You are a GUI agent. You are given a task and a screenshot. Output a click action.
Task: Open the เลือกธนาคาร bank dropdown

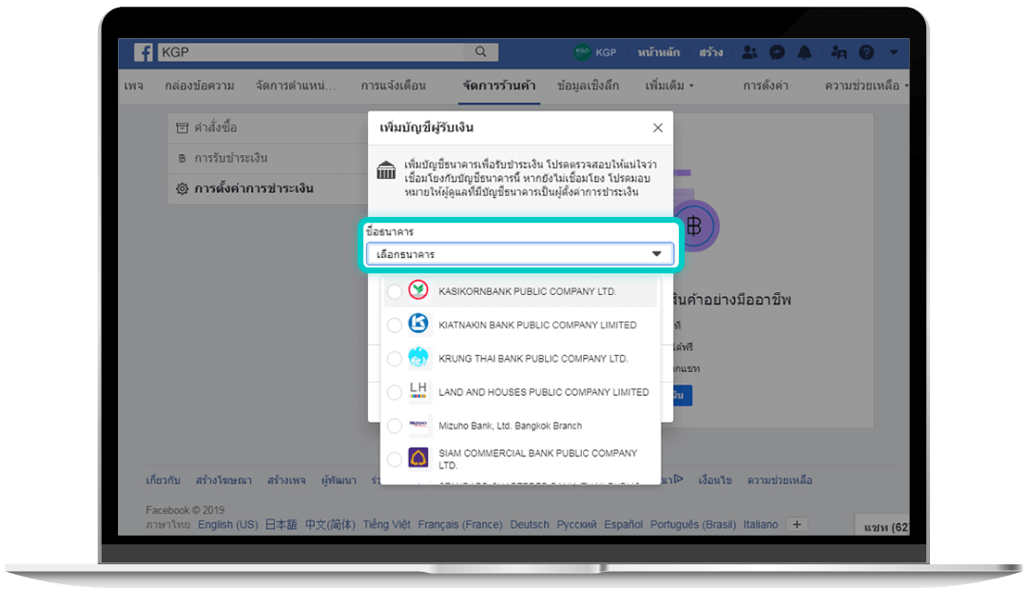pos(519,255)
